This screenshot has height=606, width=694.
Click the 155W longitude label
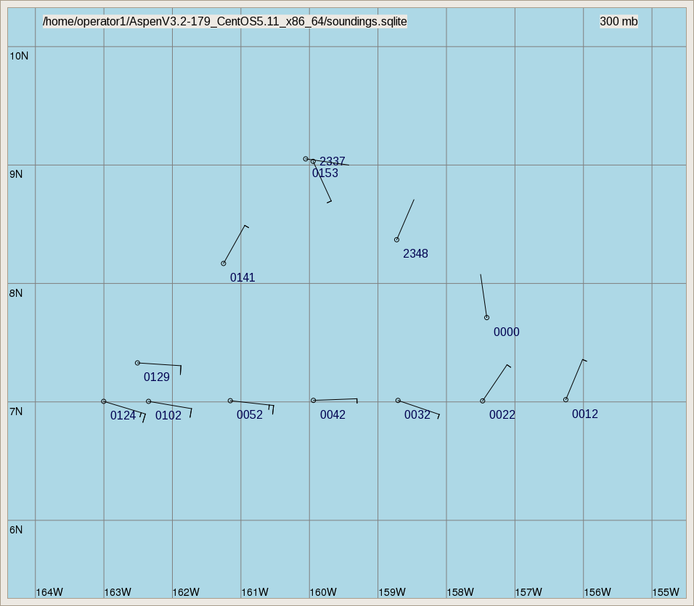(666, 592)
